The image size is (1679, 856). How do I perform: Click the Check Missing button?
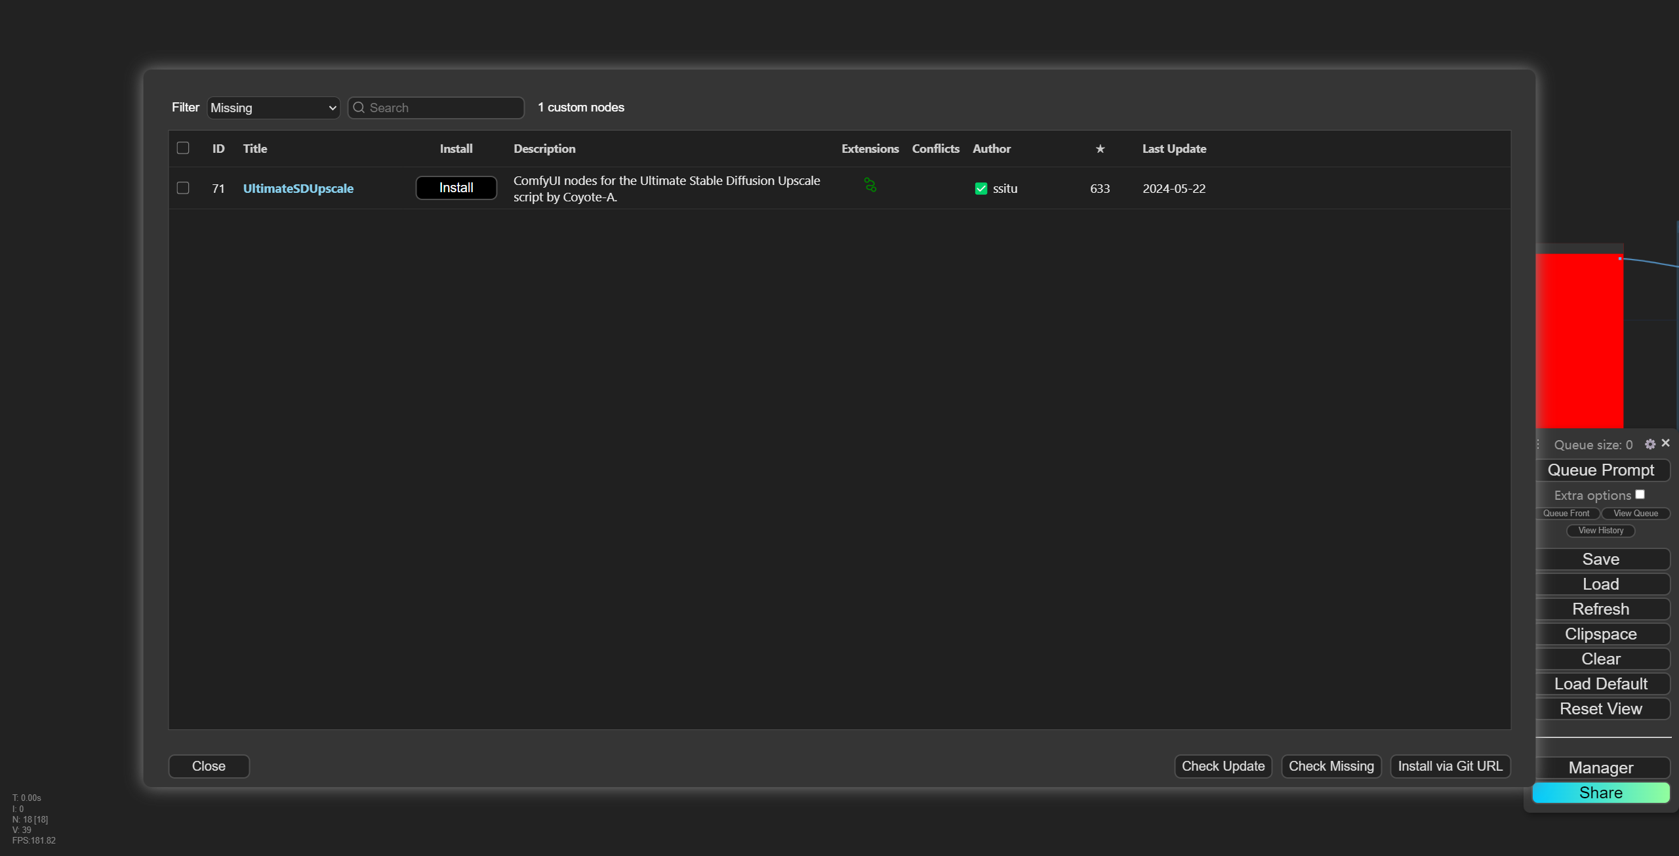point(1331,766)
